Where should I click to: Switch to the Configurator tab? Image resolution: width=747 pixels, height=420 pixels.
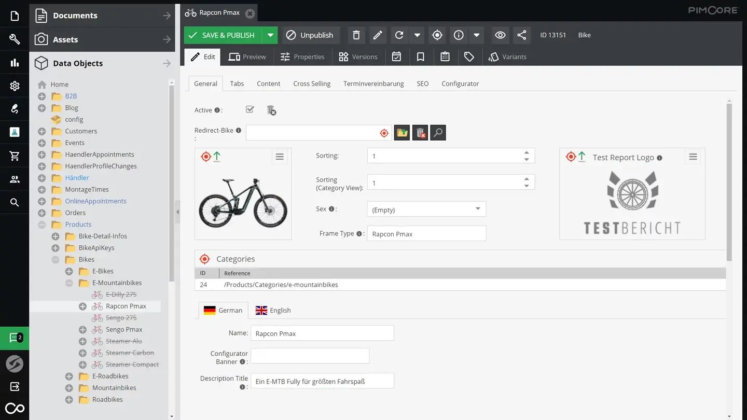(x=460, y=83)
